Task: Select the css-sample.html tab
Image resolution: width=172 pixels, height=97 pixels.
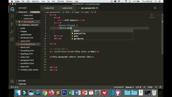Action: 88,8
